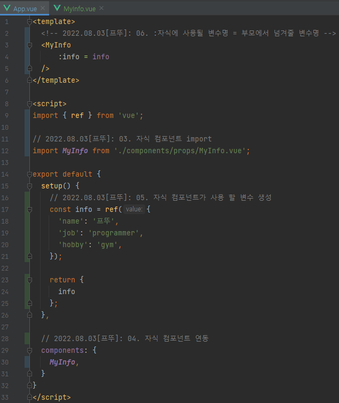
Task: Click the ref import identifier on line 9
Action: [x=77, y=116]
